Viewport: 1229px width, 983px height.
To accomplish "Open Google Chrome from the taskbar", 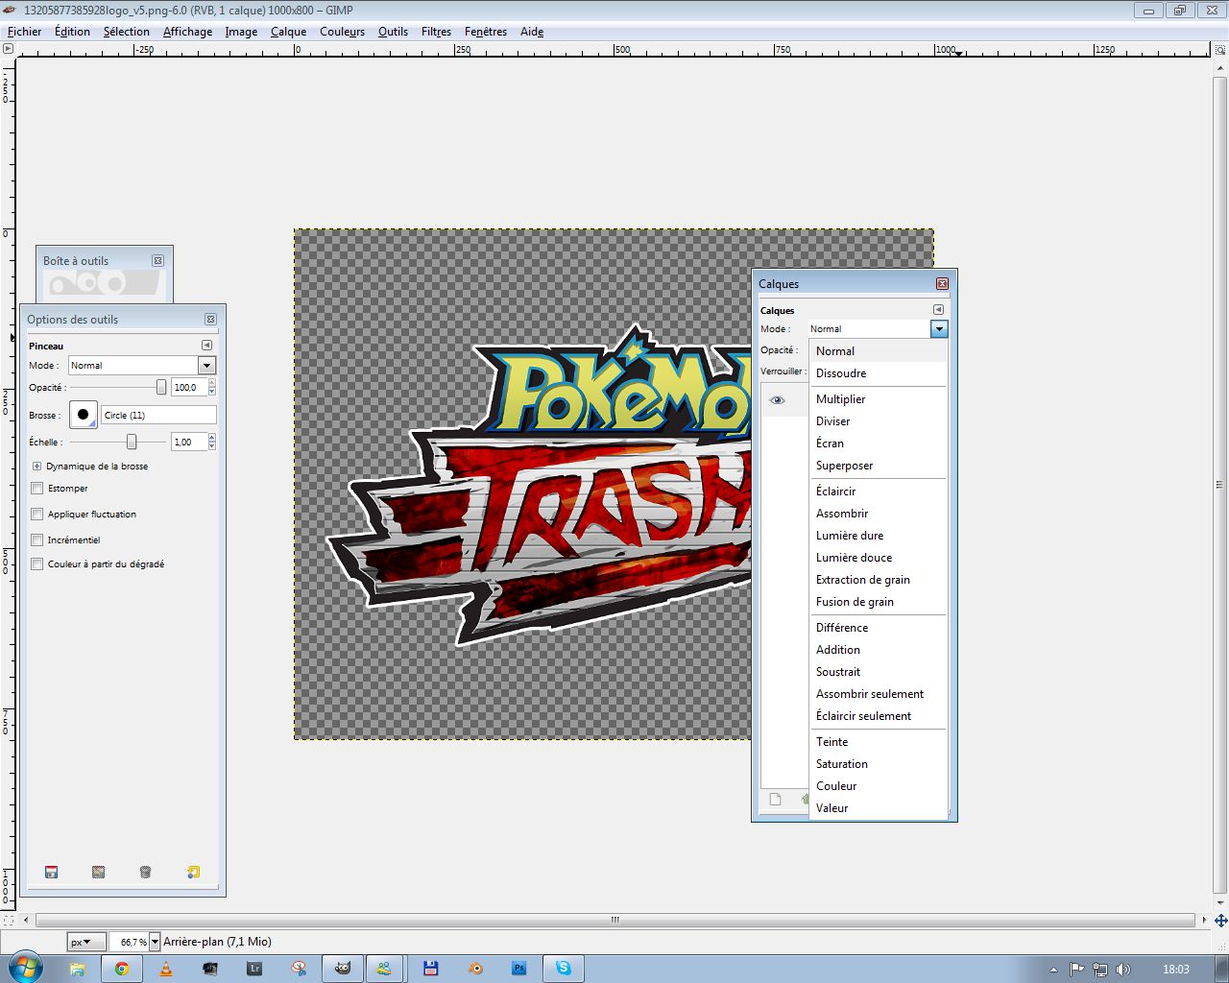I will click(122, 969).
